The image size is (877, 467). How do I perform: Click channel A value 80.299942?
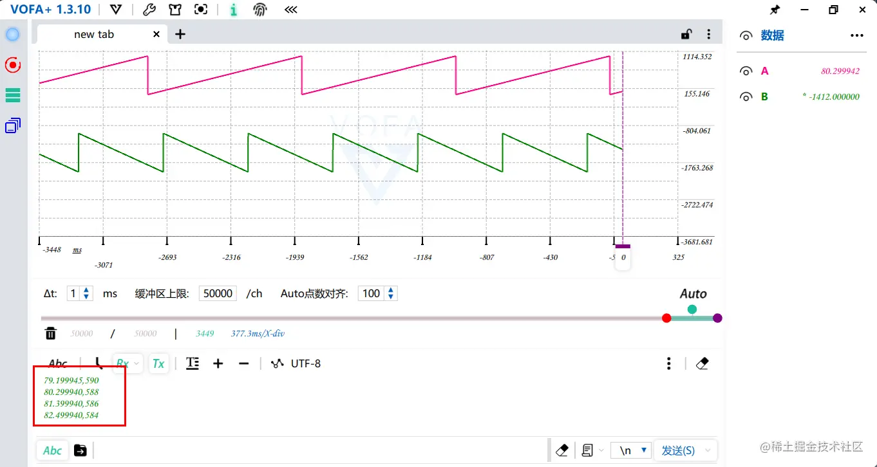click(840, 71)
